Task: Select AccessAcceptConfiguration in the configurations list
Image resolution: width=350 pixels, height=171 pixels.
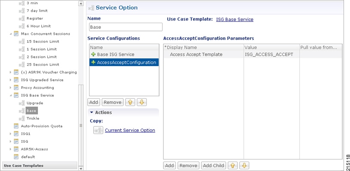Action: pyautogui.click(x=124, y=62)
